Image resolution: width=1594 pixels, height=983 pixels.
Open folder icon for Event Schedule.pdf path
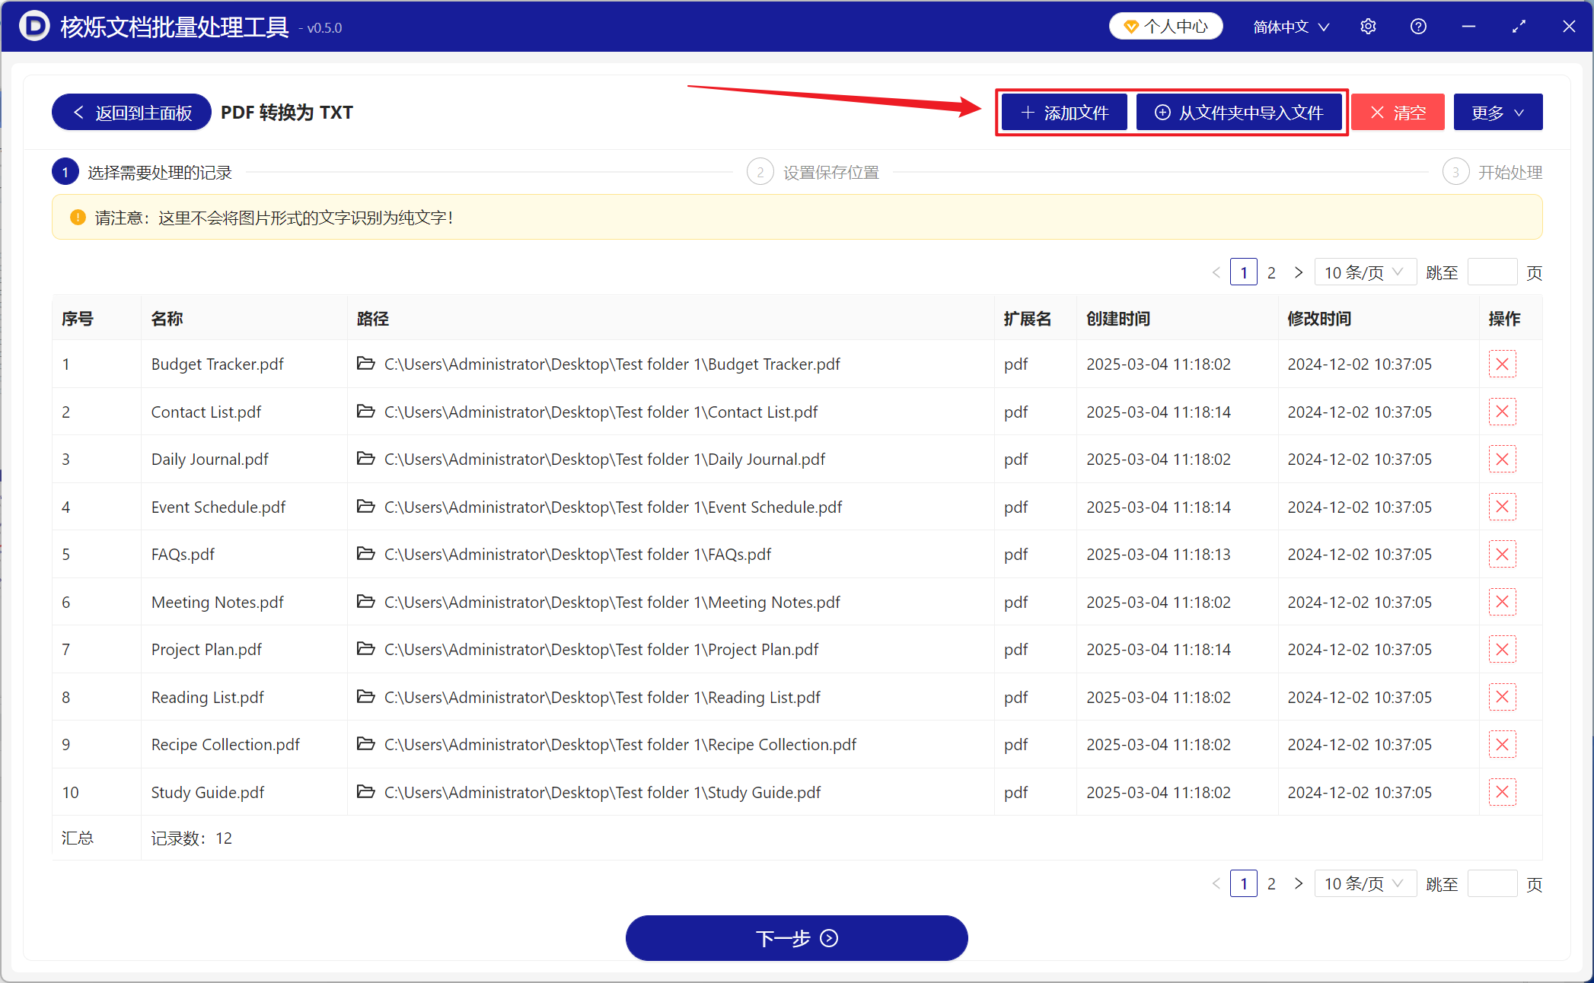click(x=366, y=507)
